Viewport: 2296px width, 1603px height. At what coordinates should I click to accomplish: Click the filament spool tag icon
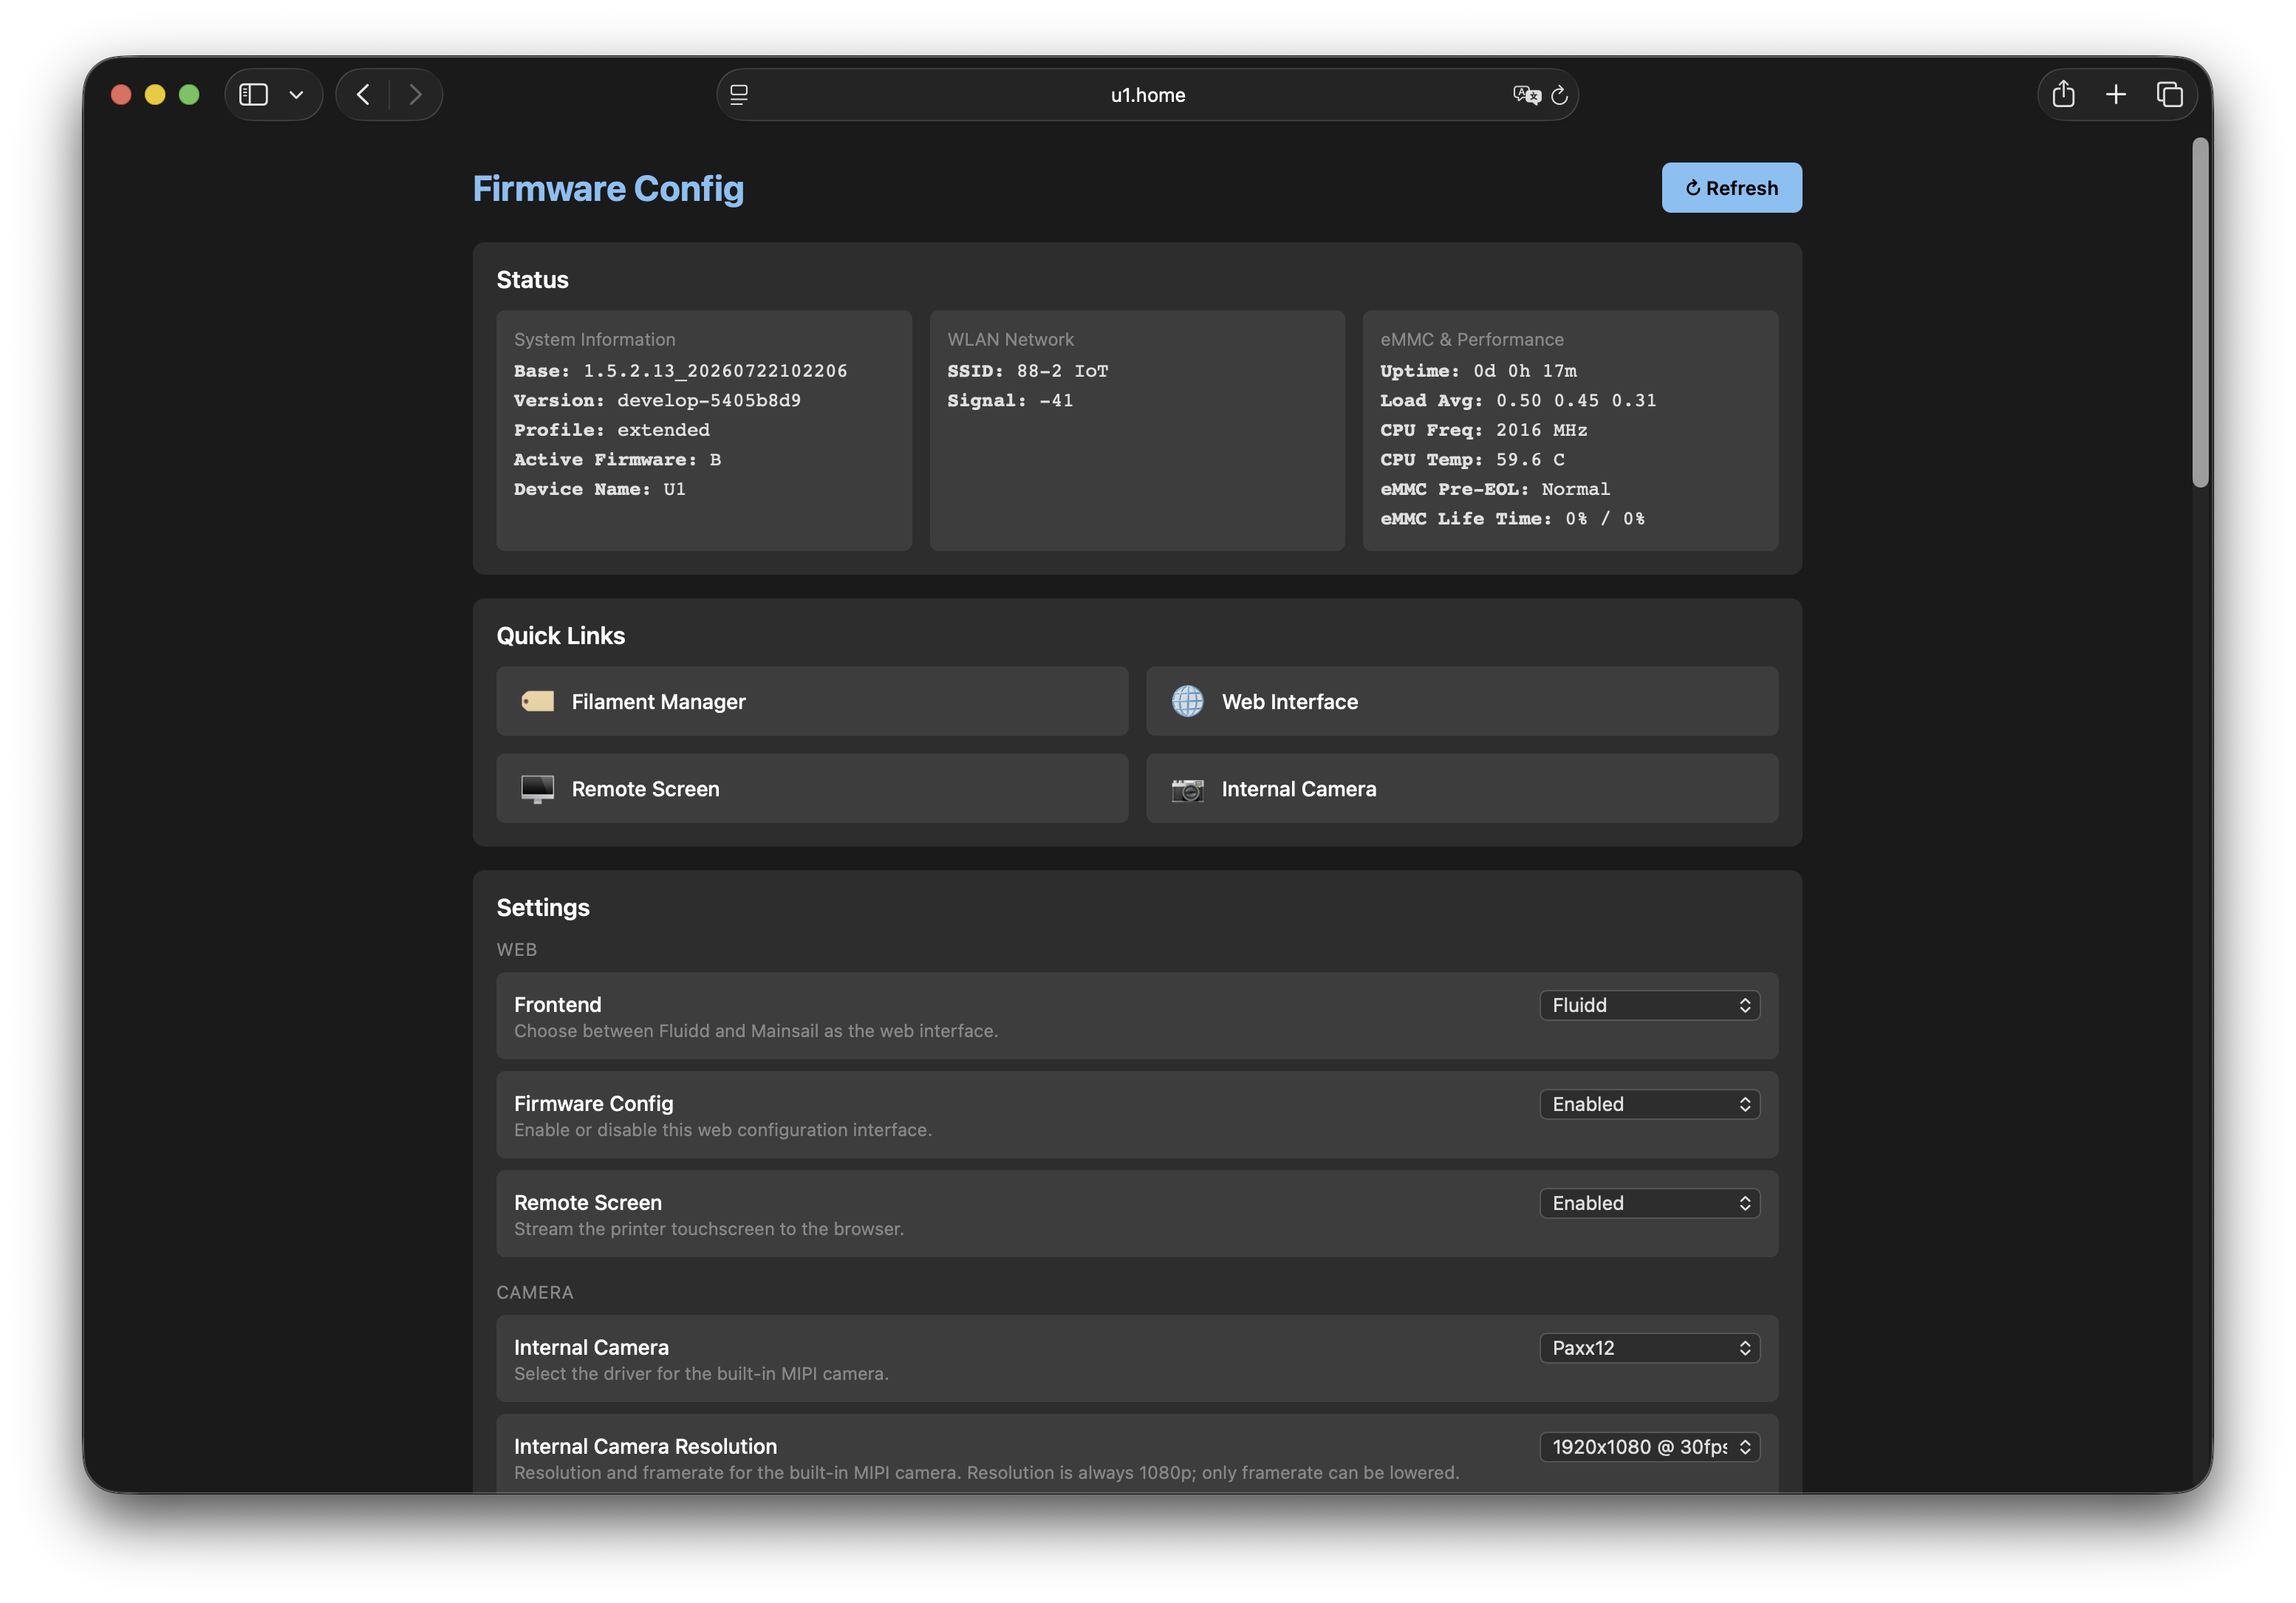(537, 701)
